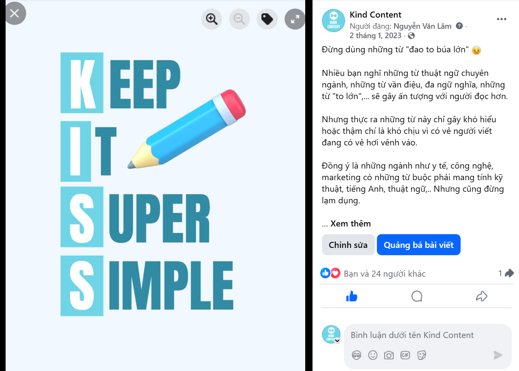The width and height of the screenshot is (519, 371).
Task: Click the comment bubble icon
Action: (x=417, y=296)
